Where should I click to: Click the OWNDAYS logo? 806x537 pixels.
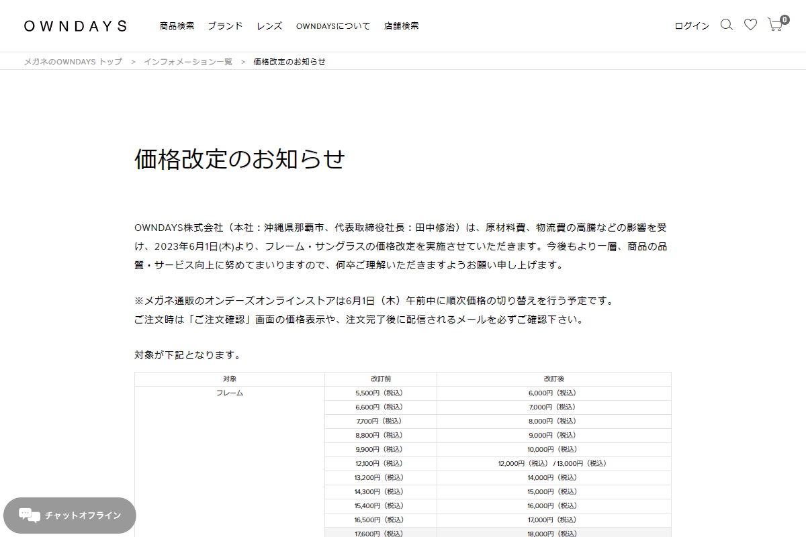pos(75,26)
